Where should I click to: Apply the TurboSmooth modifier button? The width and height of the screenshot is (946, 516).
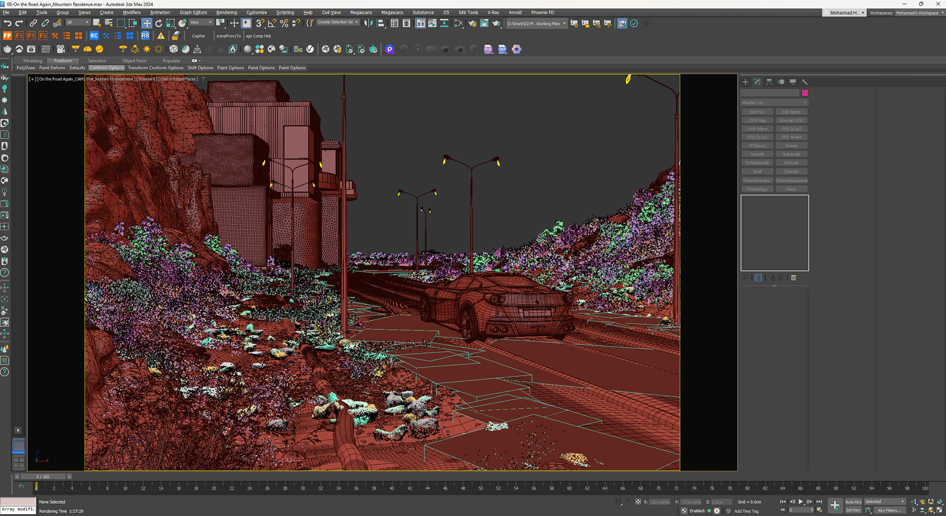coord(757,163)
